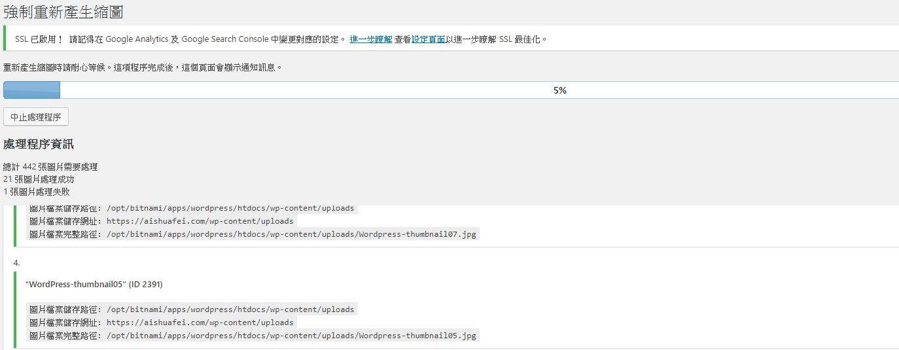Click the 21 張圖片處理成功 status line

pos(39,179)
